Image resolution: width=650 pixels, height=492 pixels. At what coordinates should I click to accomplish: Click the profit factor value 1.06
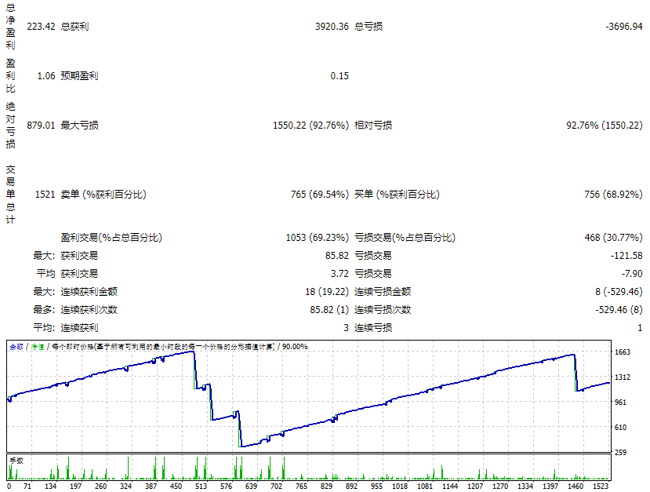(x=46, y=76)
